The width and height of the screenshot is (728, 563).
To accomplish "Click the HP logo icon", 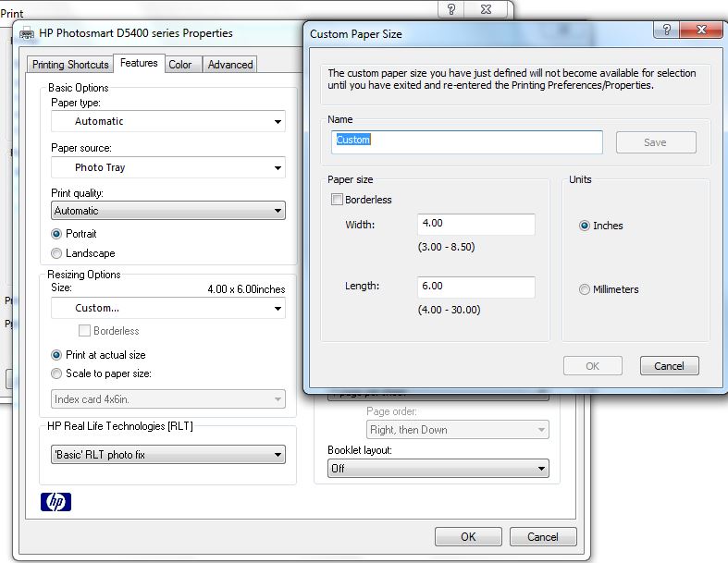I will (56, 502).
